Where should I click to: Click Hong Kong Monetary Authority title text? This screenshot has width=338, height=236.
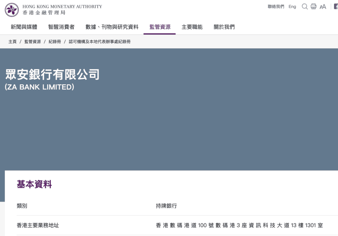tap(62, 7)
